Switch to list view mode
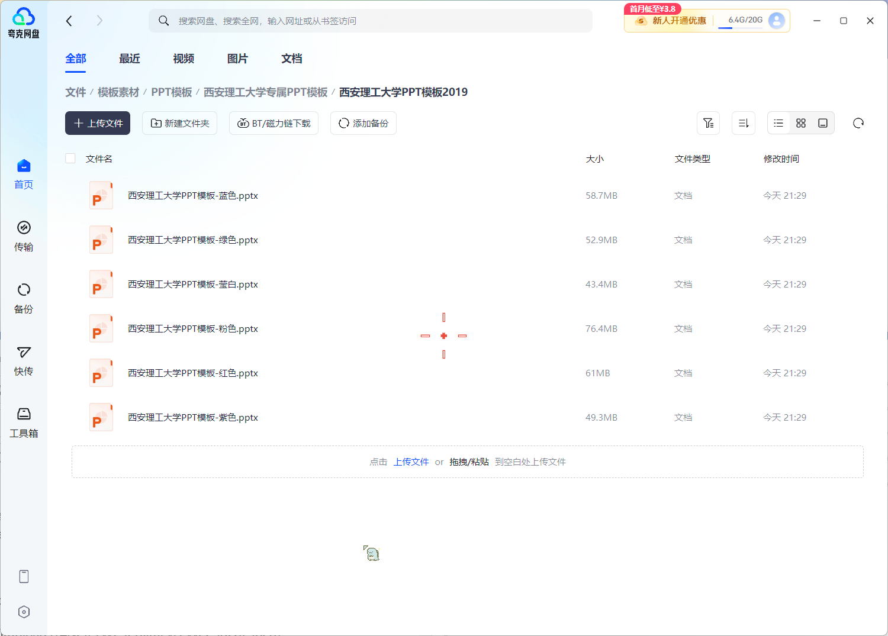This screenshot has width=888, height=636. point(778,123)
